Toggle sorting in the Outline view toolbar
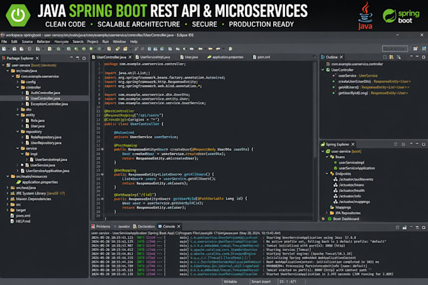Screen dimensions: 428x285 tap(385, 57)
